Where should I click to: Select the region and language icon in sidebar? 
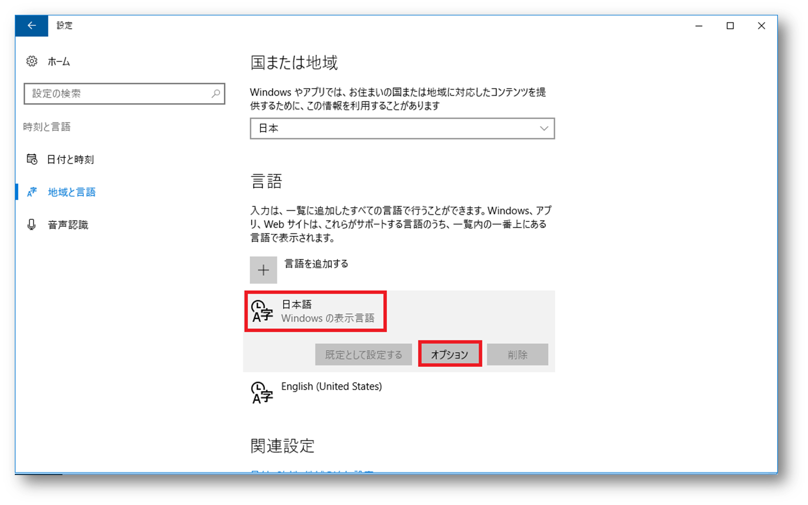(32, 192)
